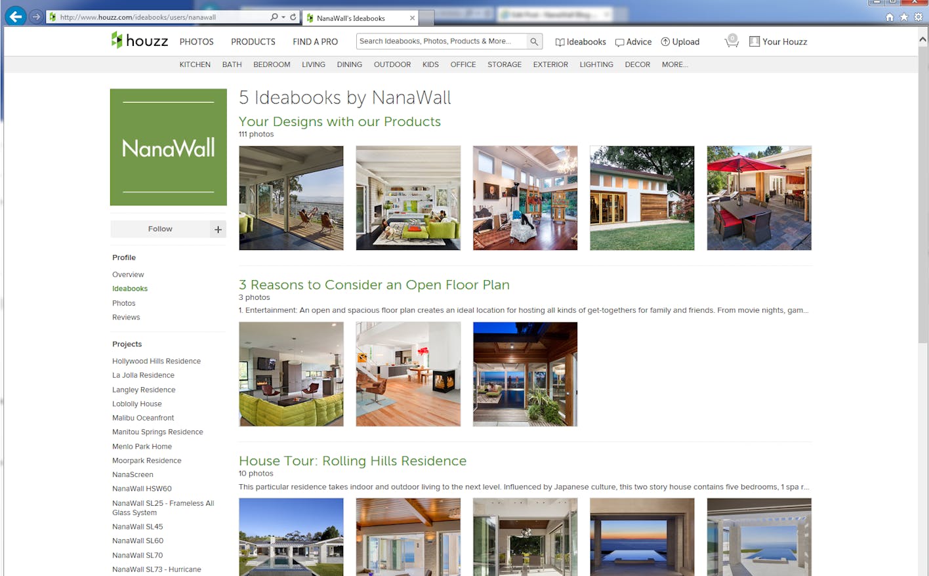Open 3 Reasons to Consider an Open Floor Plan

374,285
